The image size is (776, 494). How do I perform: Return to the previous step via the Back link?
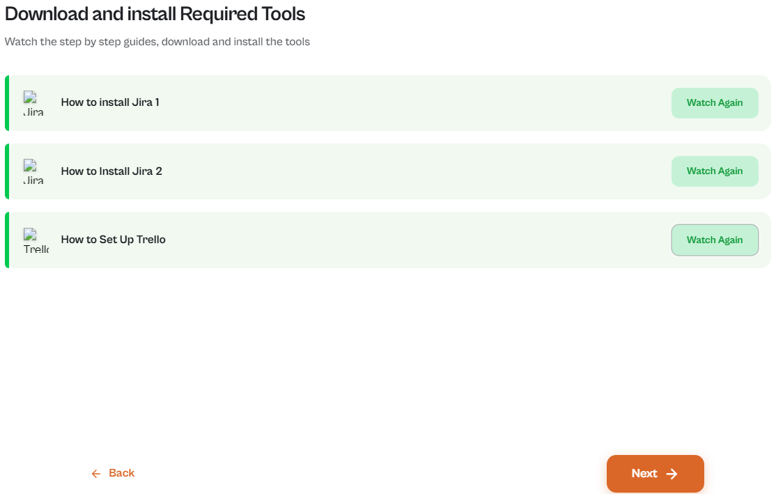[x=113, y=473]
